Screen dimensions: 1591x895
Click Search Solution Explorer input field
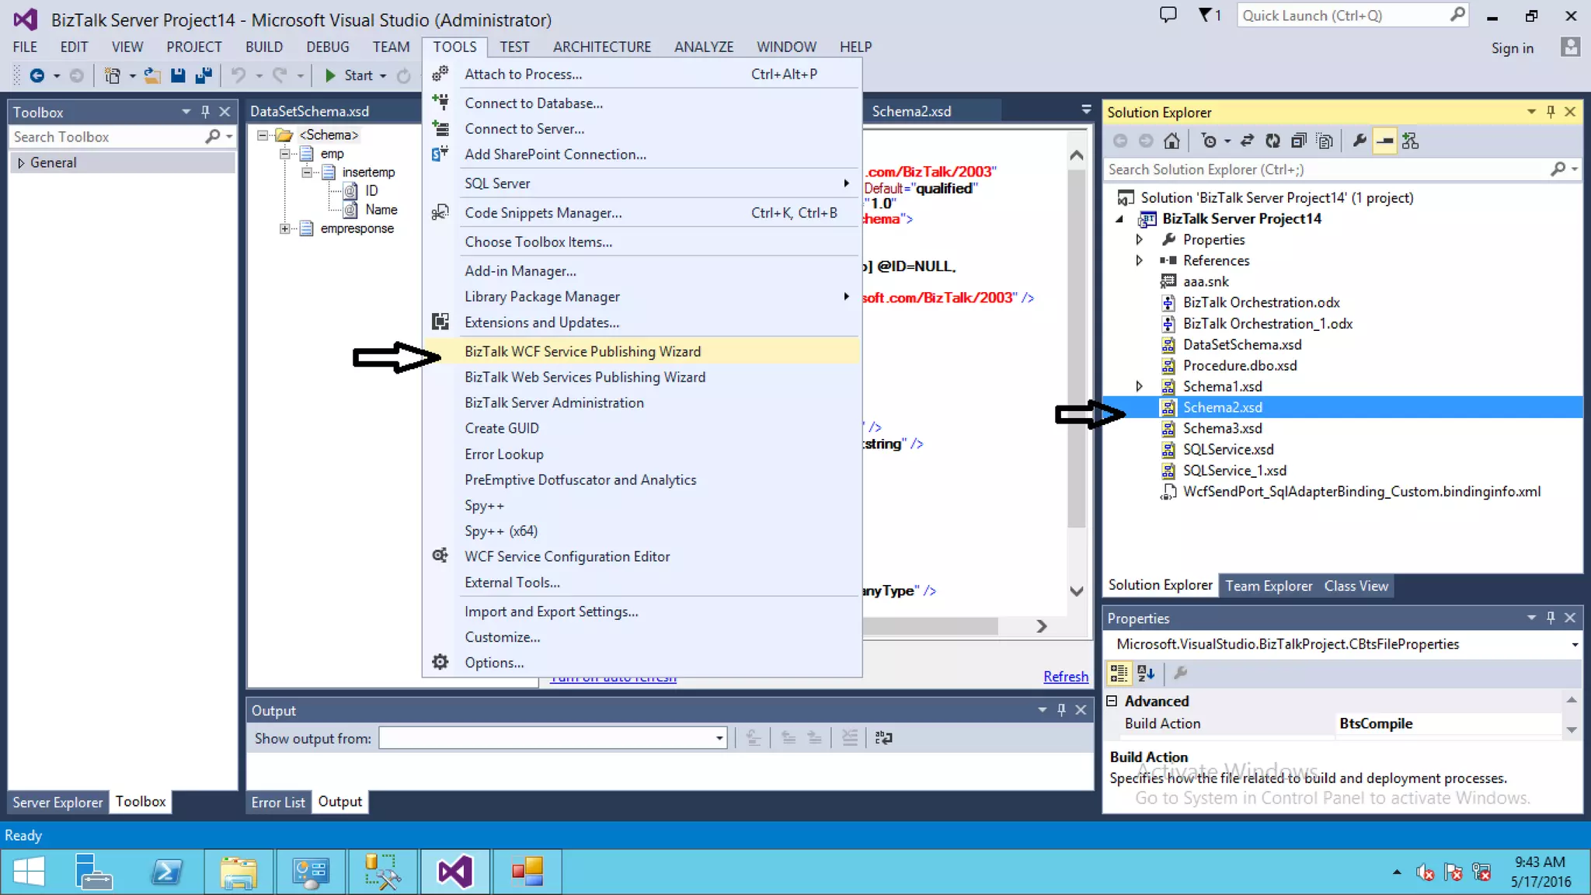pos(1327,169)
